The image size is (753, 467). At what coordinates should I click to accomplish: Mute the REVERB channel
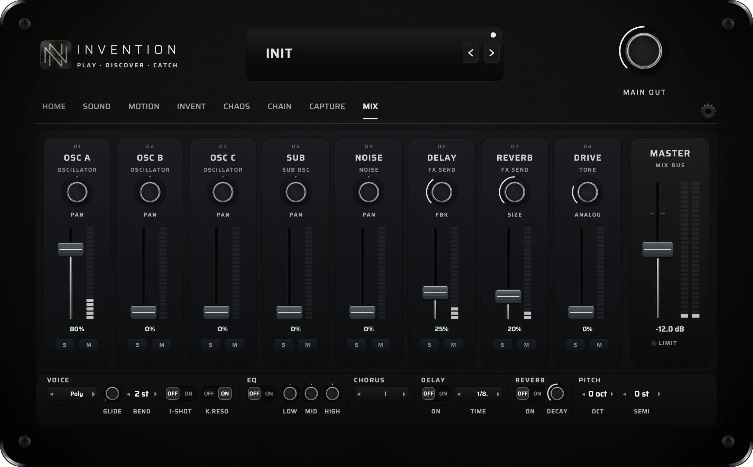pyautogui.click(x=526, y=345)
